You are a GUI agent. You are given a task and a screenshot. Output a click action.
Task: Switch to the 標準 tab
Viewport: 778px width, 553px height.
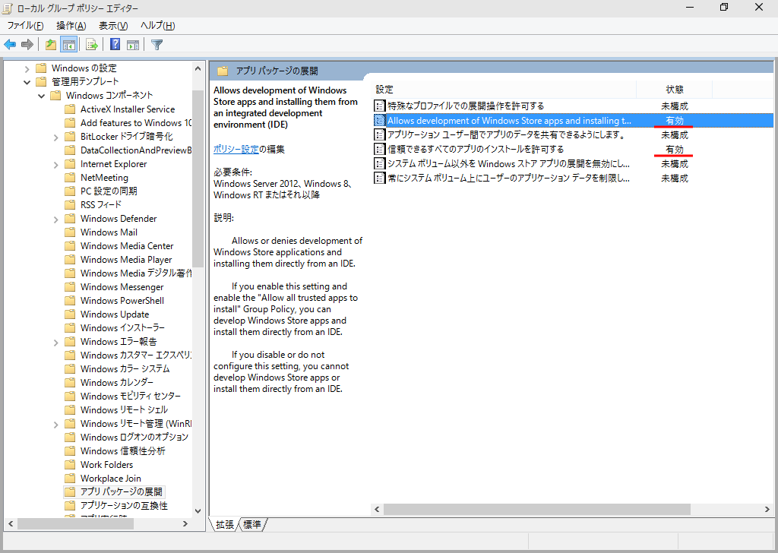point(252,524)
